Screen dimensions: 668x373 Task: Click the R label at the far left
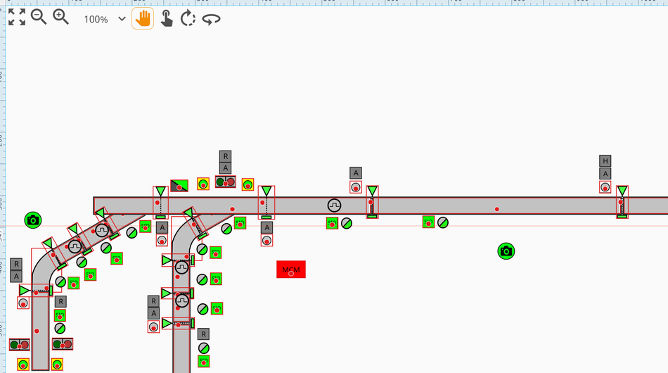(16, 264)
